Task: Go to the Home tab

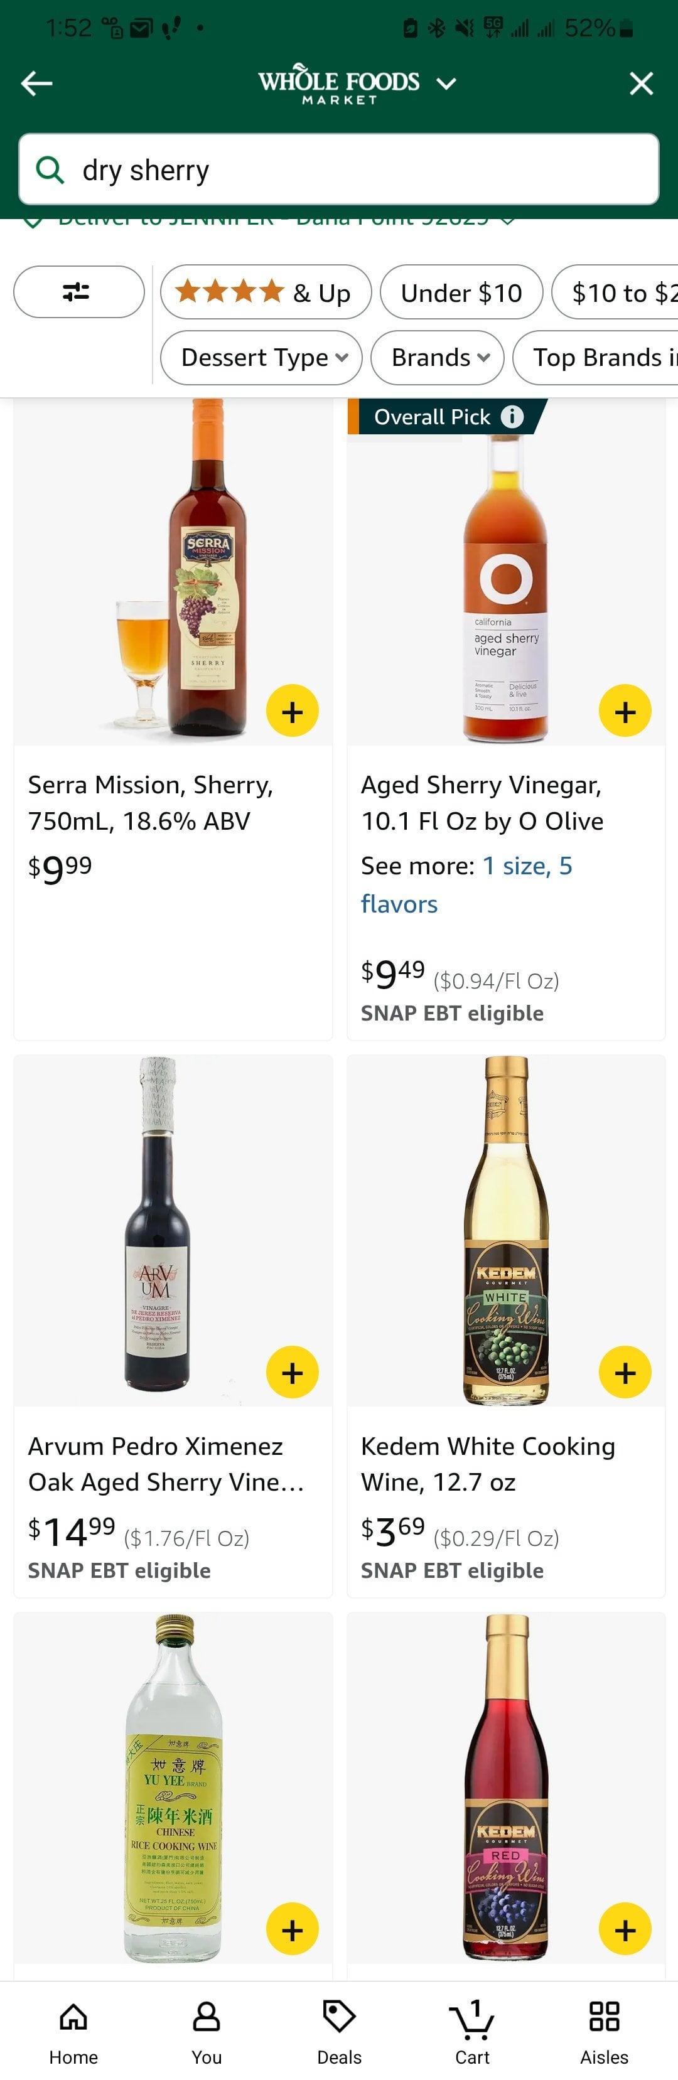Action: point(73,2030)
